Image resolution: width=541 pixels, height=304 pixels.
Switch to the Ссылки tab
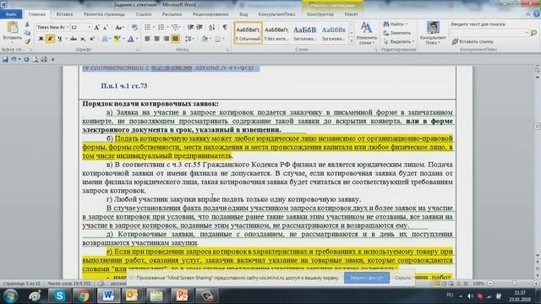143,14
